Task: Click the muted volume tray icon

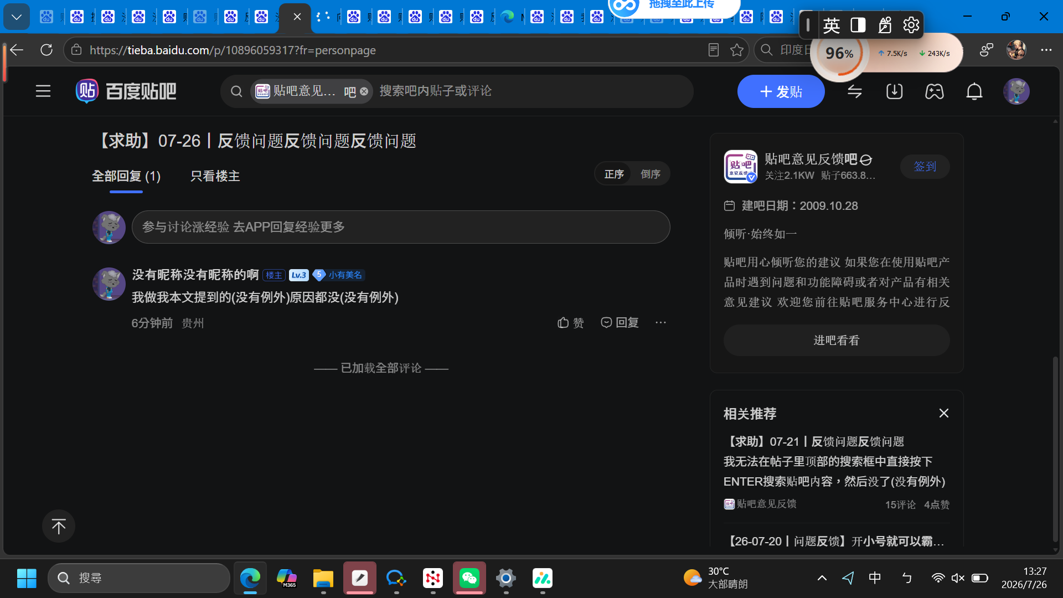Action: pyautogui.click(x=958, y=578)
